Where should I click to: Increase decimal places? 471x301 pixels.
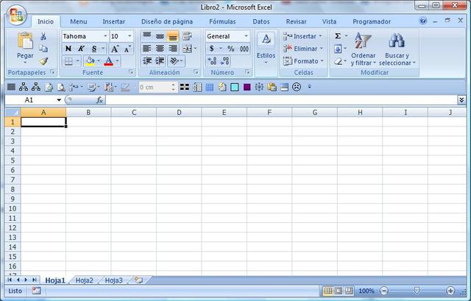(x=212, y=61)
